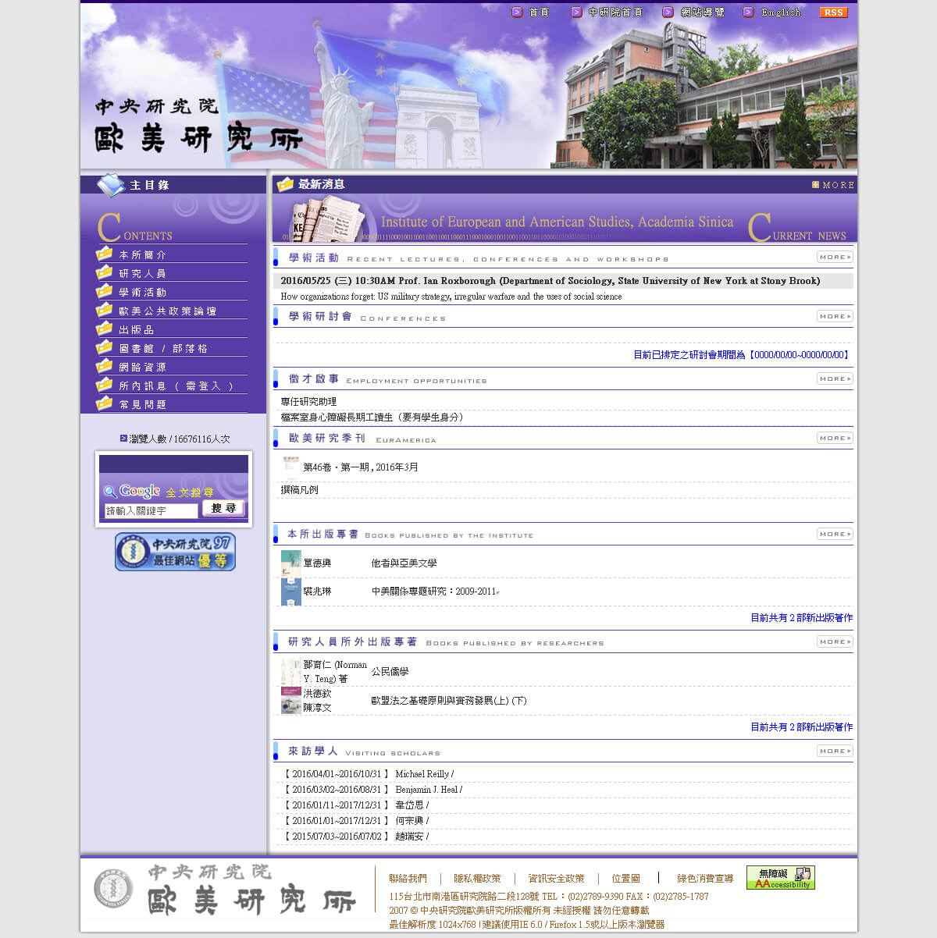Open the 歐美公共政策論壇 menu item
Screen dimensions: 937x938
[x=168, y=311]
